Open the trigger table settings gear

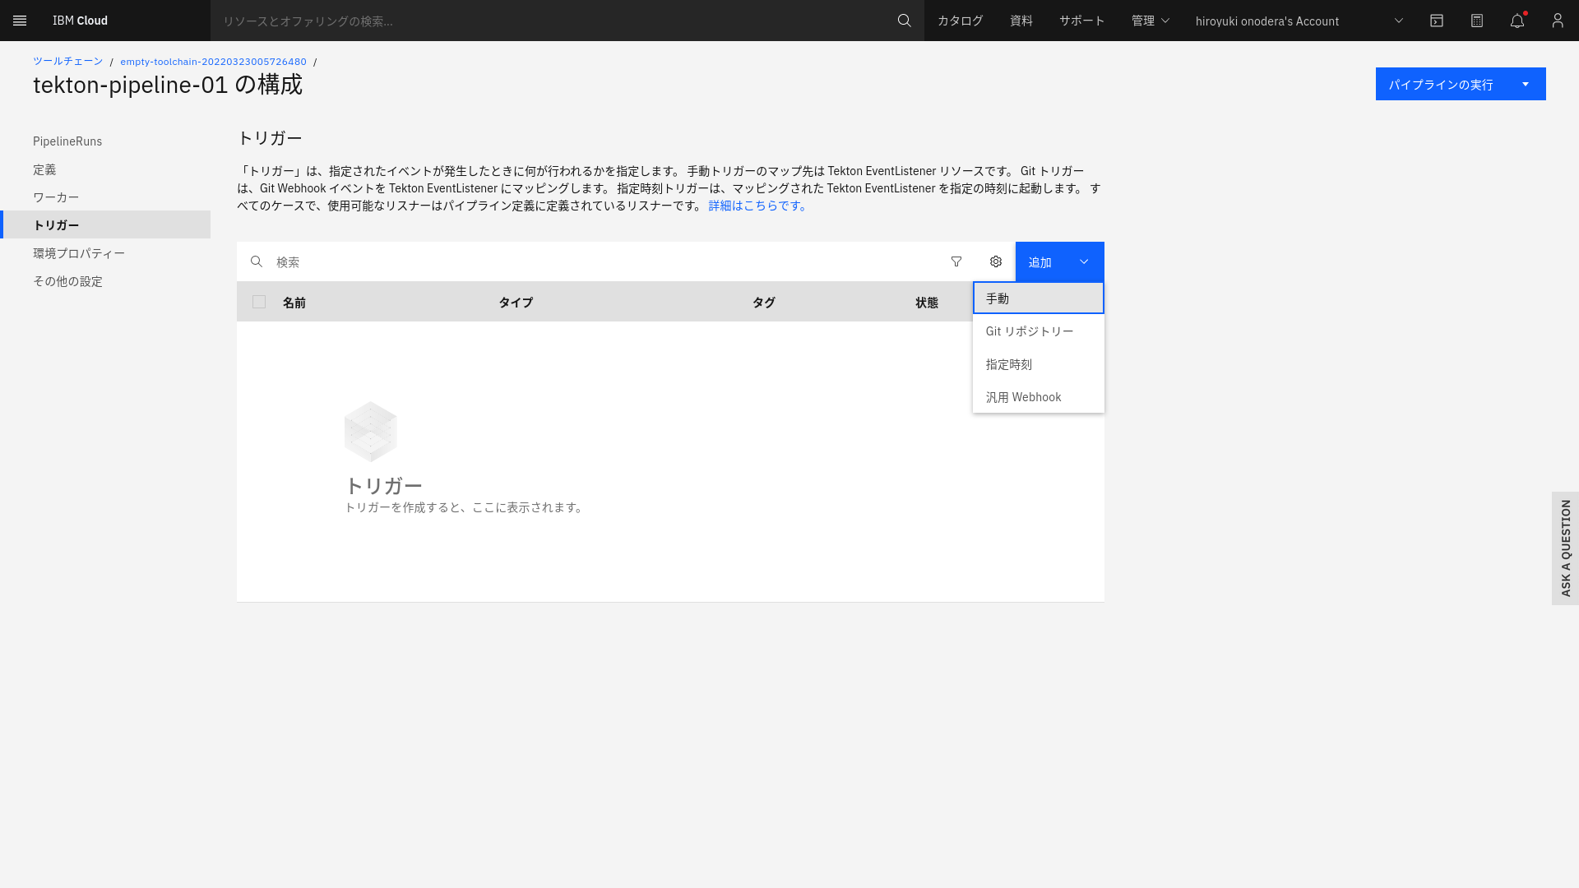[x=996, y=261]
